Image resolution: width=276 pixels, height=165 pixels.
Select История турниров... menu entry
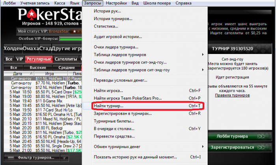[145, 19]
